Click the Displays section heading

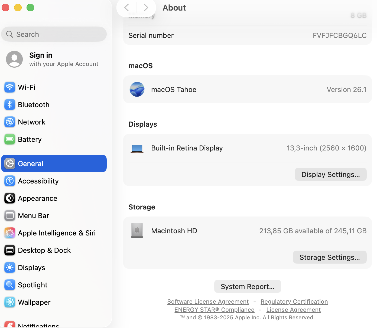point(143,124)
